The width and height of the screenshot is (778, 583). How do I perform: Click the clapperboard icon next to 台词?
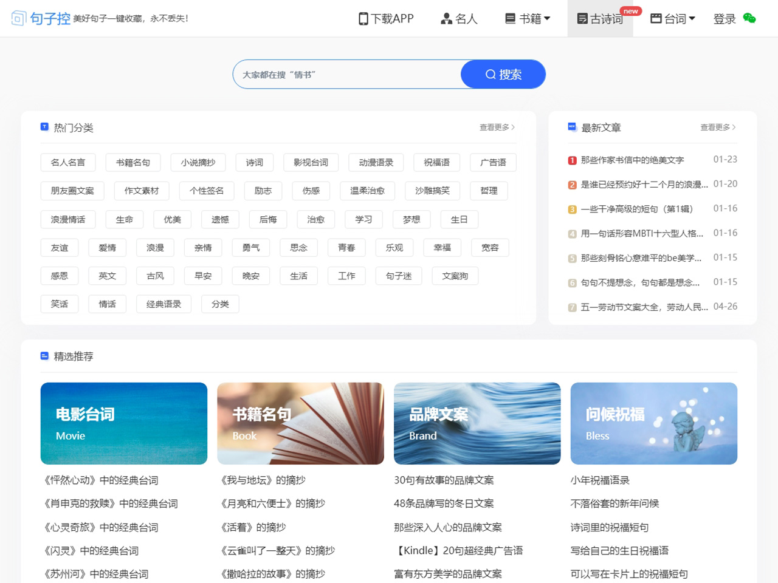(x=656, y=18)
